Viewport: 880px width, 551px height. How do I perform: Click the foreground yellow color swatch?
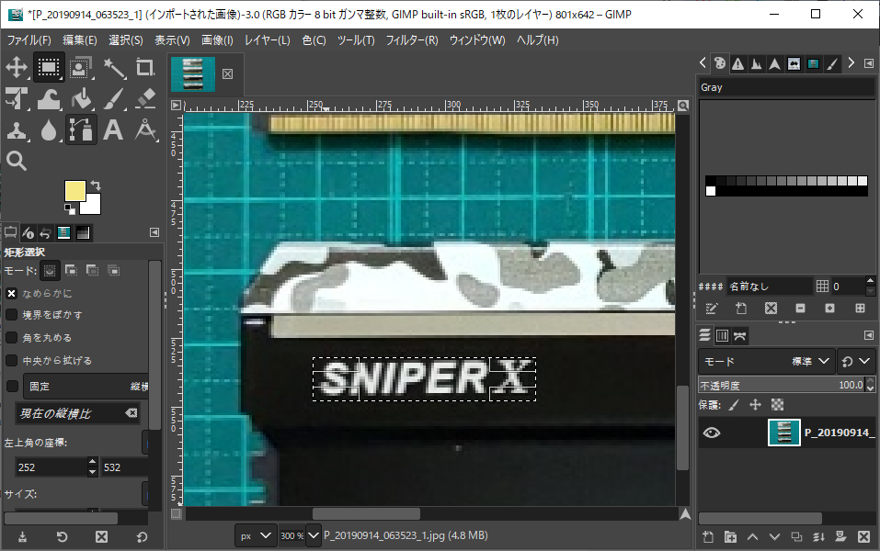pyautogui.click(x=74, y=189)
